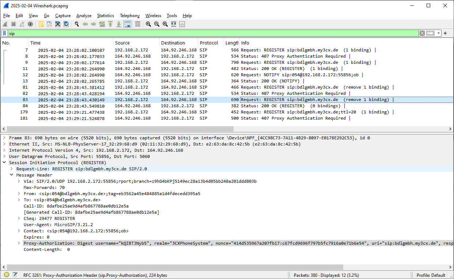Click the Zoom in text icon
The width and height of the screenshot is (454, 279).
148,24
